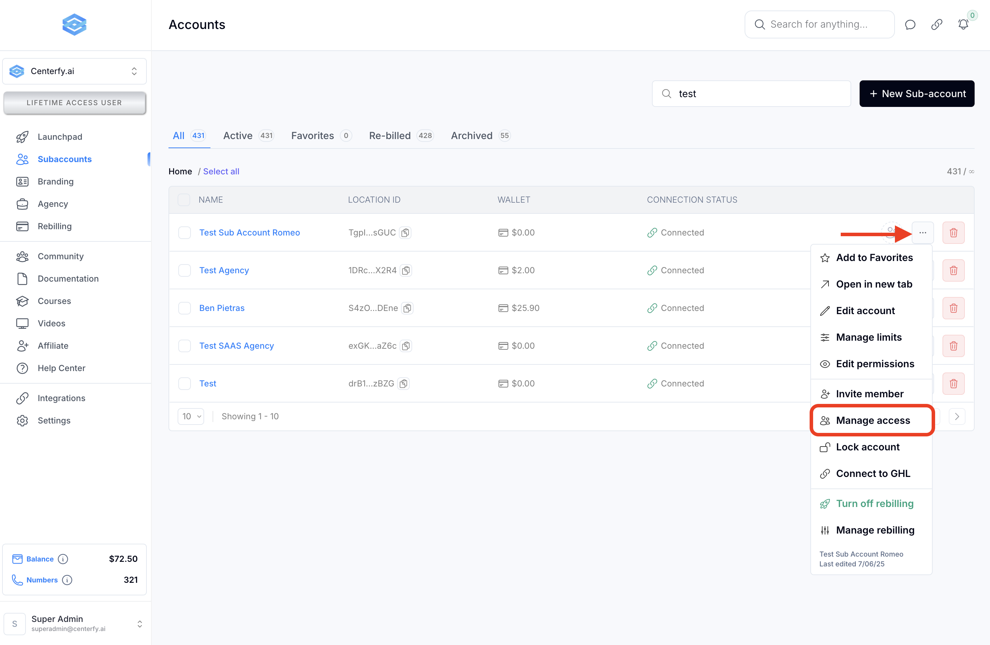Image resolution: width=990 pixels, height=645 pixels.
Task: Delete Test Agency with trash icon
Action: [953, 270]
